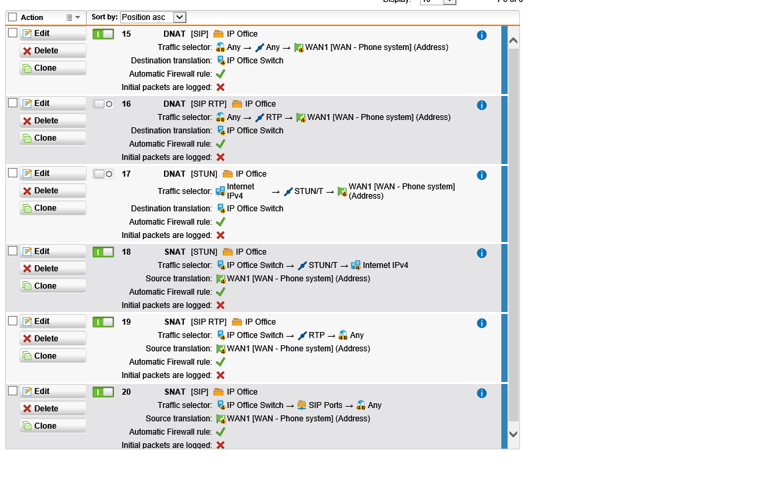Click STUN/T service icon in rule 17

coord(288,191)
